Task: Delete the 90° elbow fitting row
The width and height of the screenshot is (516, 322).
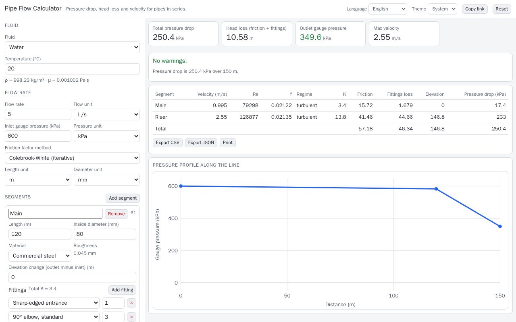Action: pyautogui.click(x=131, y=317)
